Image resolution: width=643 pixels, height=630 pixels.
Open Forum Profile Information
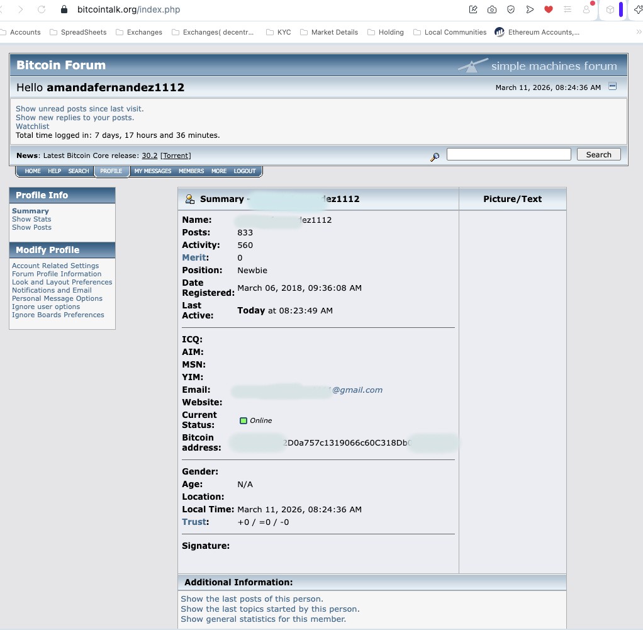pos(57,274)
